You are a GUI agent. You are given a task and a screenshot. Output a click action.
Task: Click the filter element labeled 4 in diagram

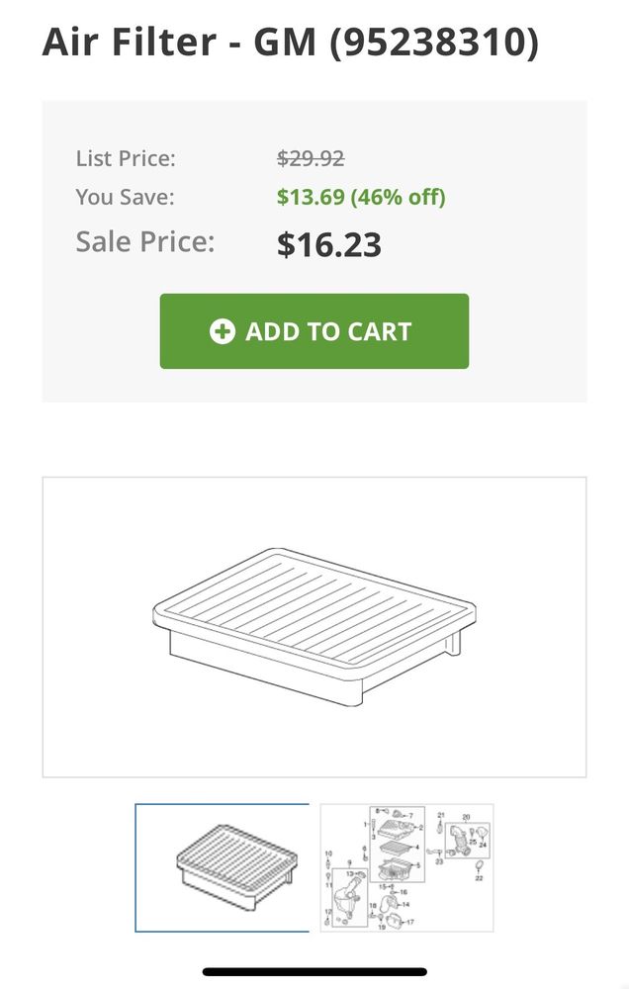click(x=396, y=848)
